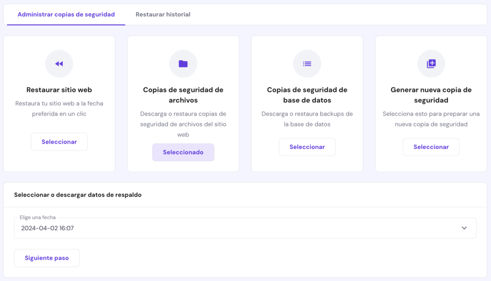The image size is (491, 281).
Task: Click Seleccionar under Copias de seguridad de base de datos
Action: [x=307, y=147]
